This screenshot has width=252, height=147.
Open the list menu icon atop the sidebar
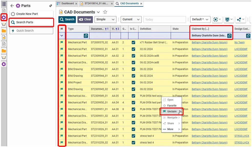point(4,4)
